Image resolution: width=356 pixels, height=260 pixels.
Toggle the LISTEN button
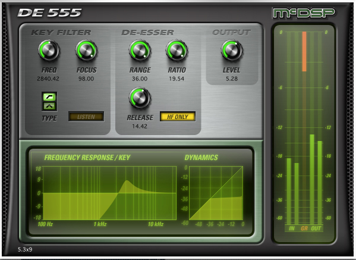coord(86,117)
